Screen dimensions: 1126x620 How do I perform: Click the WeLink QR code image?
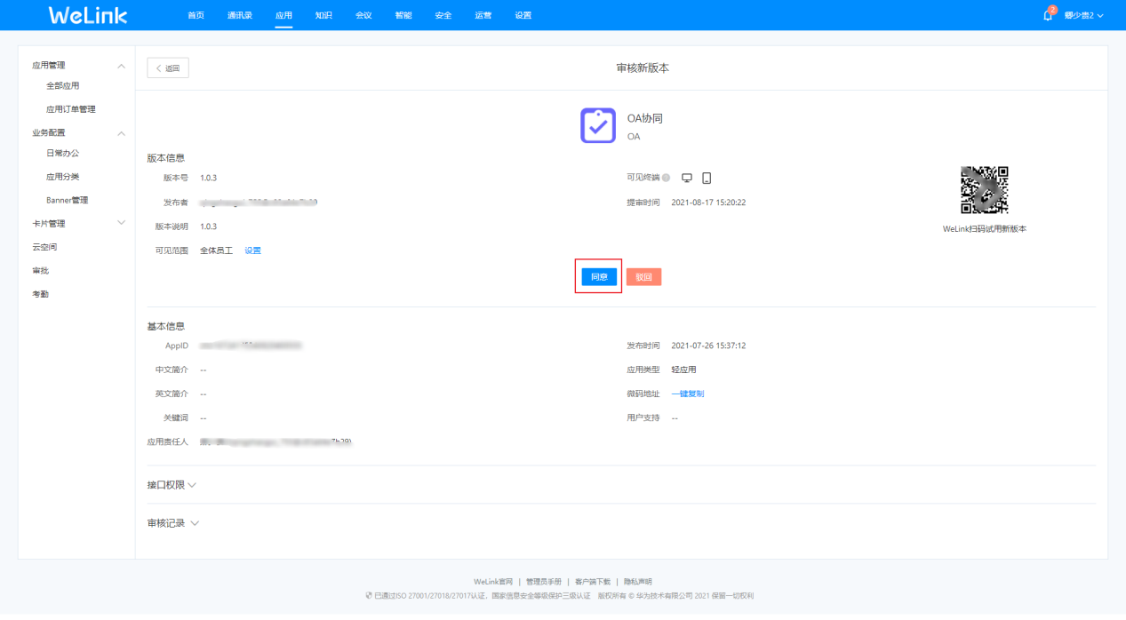tap(984, 190)
